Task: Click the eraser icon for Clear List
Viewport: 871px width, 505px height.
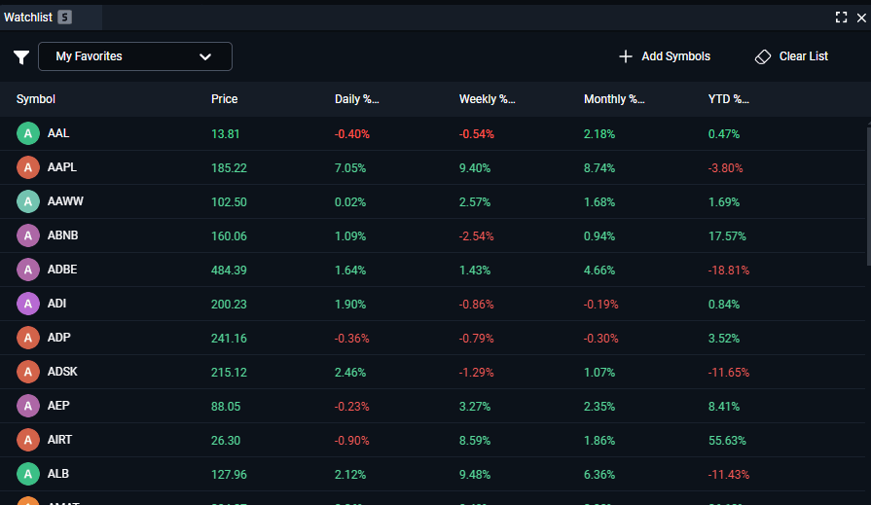Action: coord(763,56)
